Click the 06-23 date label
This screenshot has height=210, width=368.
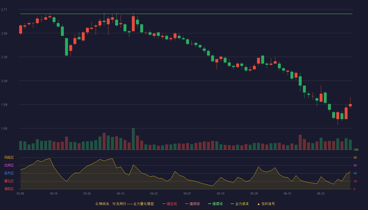pos(321,193)
